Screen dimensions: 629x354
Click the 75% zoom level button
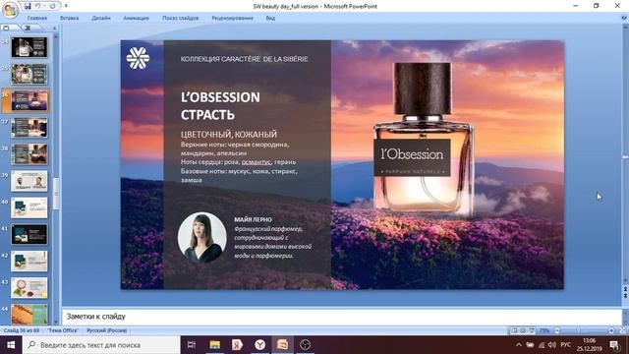[x=544, y=330]
